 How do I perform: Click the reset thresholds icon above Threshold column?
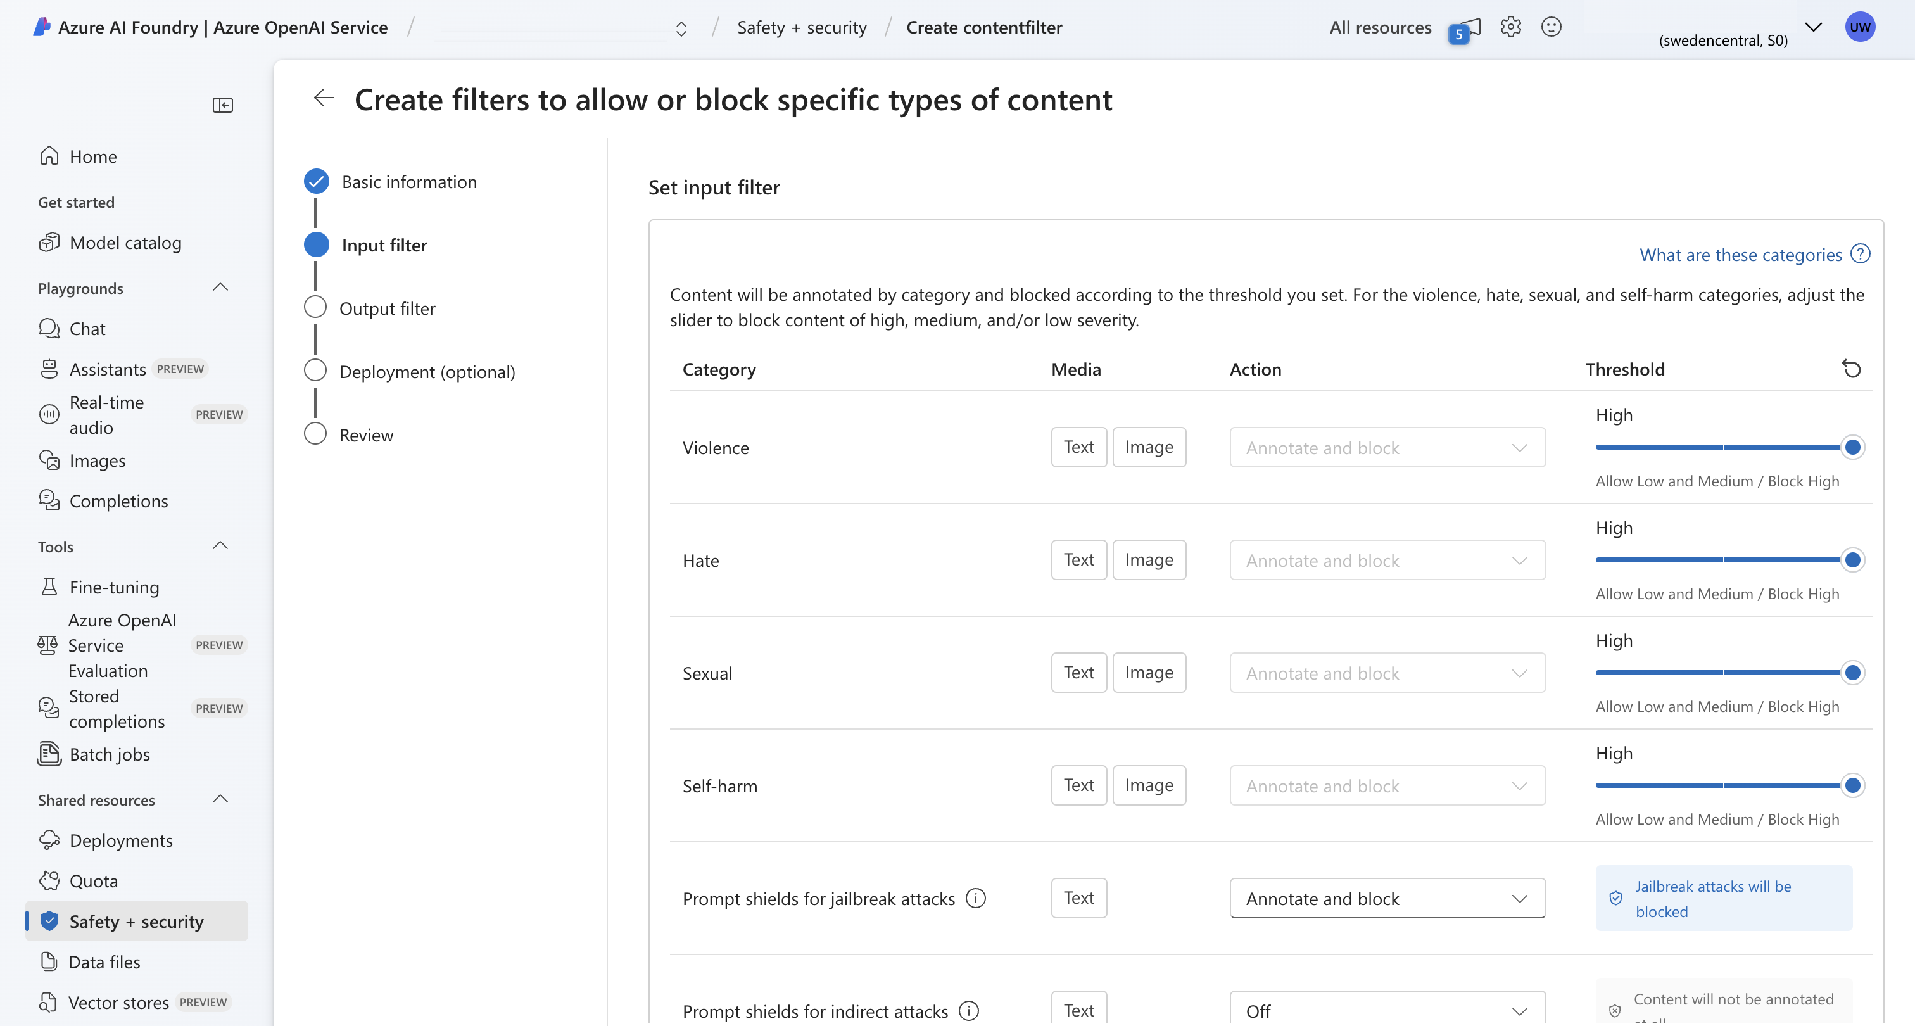[1852, 369]
